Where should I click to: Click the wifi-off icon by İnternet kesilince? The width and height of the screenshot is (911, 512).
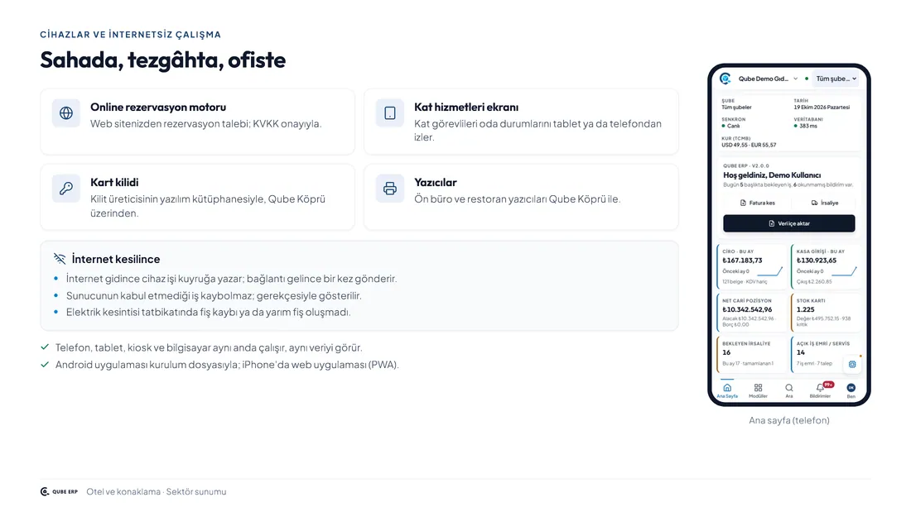tap(60, 258)
